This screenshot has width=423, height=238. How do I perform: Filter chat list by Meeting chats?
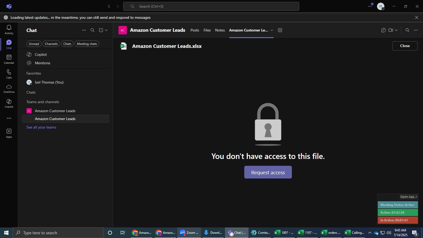87,44
